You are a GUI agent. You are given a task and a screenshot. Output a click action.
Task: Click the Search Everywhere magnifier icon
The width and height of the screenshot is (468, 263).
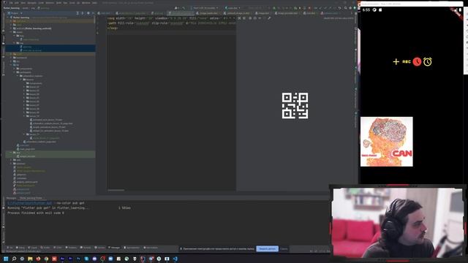click(345, 8)
